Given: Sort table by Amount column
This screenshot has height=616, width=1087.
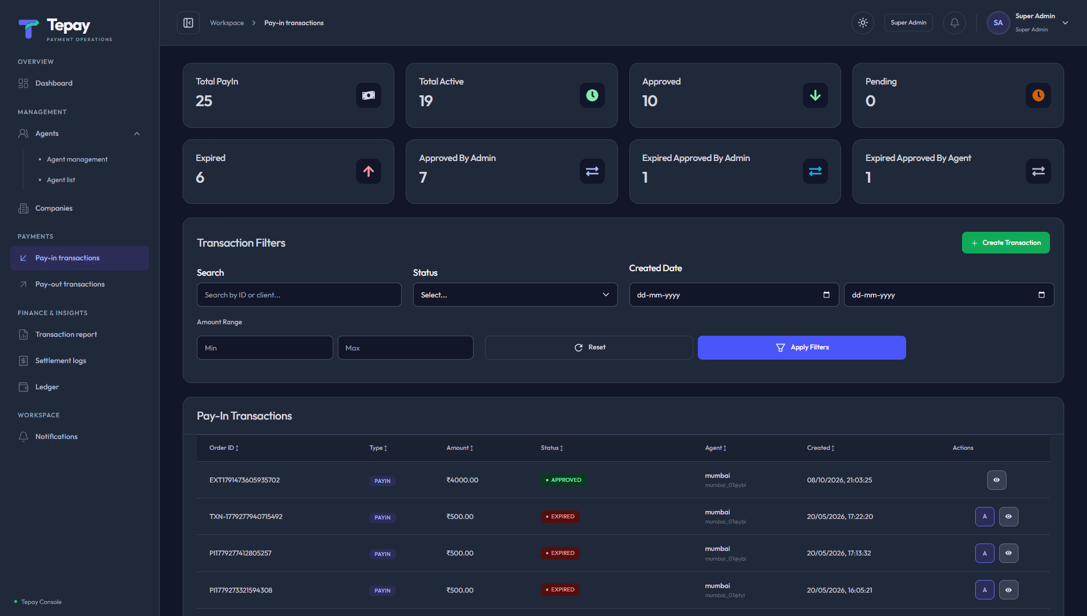Looking at the screenshot, I should tap(460, 448).
